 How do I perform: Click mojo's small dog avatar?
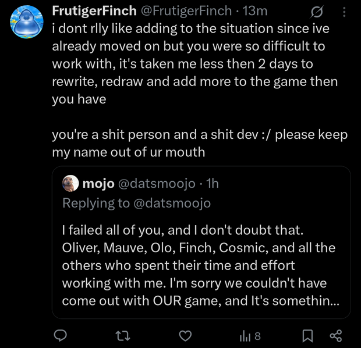pyautogui.click(x=70, y=184)
